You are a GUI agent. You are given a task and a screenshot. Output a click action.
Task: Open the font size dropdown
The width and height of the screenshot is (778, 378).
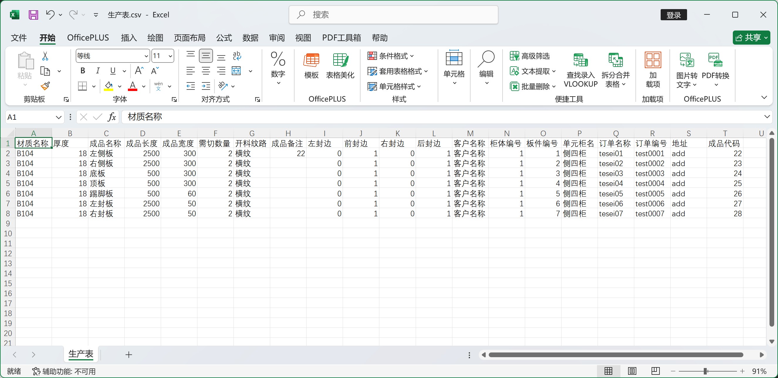170,56
